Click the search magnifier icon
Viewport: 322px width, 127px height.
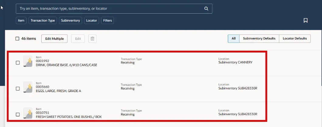click(206, 9)
